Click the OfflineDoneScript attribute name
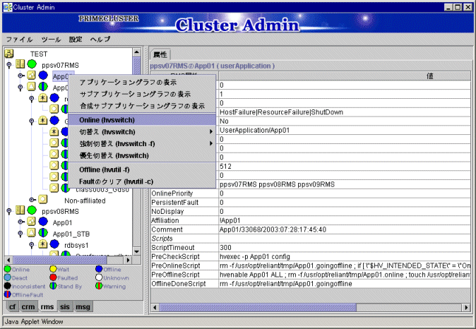The width and height of the screenshot is (476, 329). [178, 284]
